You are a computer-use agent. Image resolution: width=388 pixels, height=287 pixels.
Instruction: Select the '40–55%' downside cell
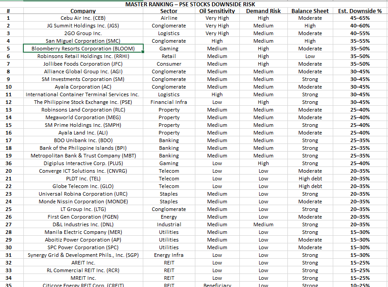point(360,33)
